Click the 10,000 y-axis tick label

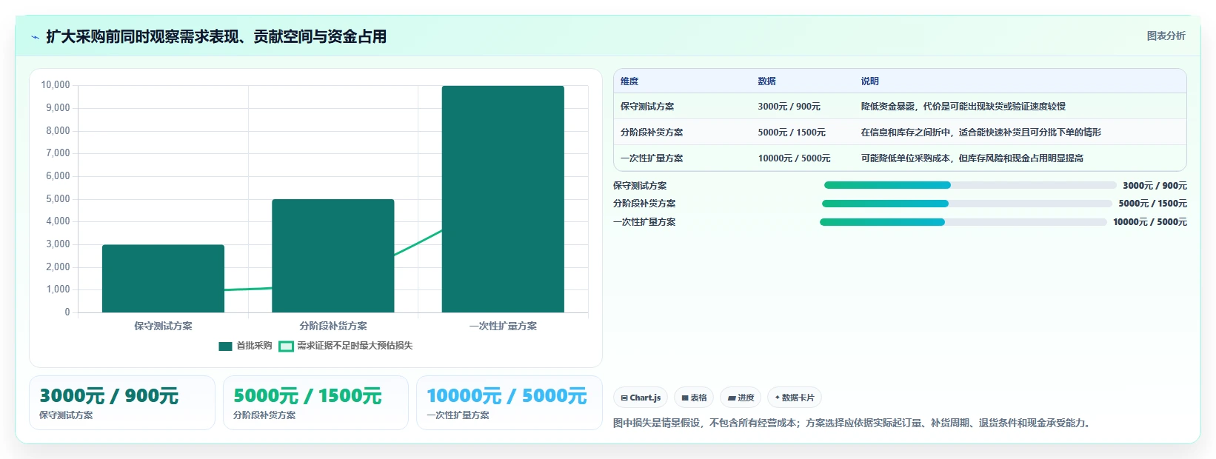[x=56, y=85]
